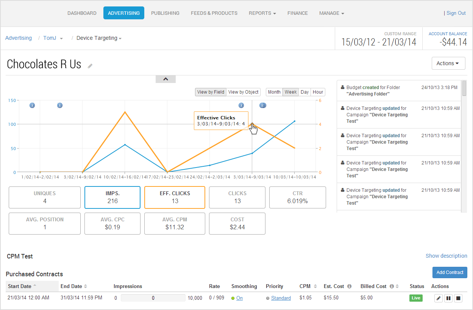Switch the chart granularity to Day
The height and width of the screenshot is (310, 473).
(305, 92)
